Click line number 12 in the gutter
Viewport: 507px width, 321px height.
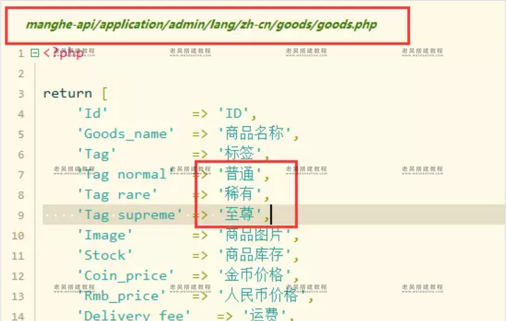(18, 276)
